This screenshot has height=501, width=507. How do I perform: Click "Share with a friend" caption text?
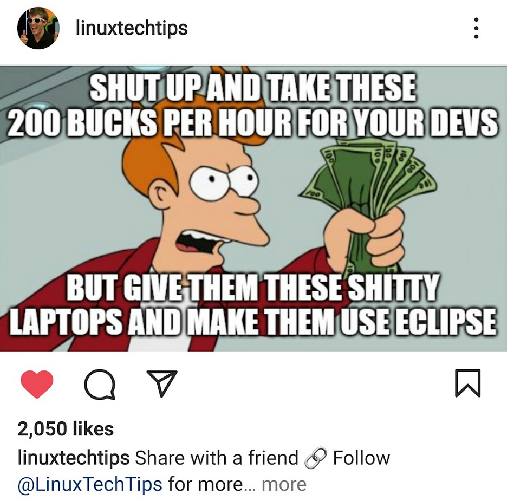click(x=216, y=458)
